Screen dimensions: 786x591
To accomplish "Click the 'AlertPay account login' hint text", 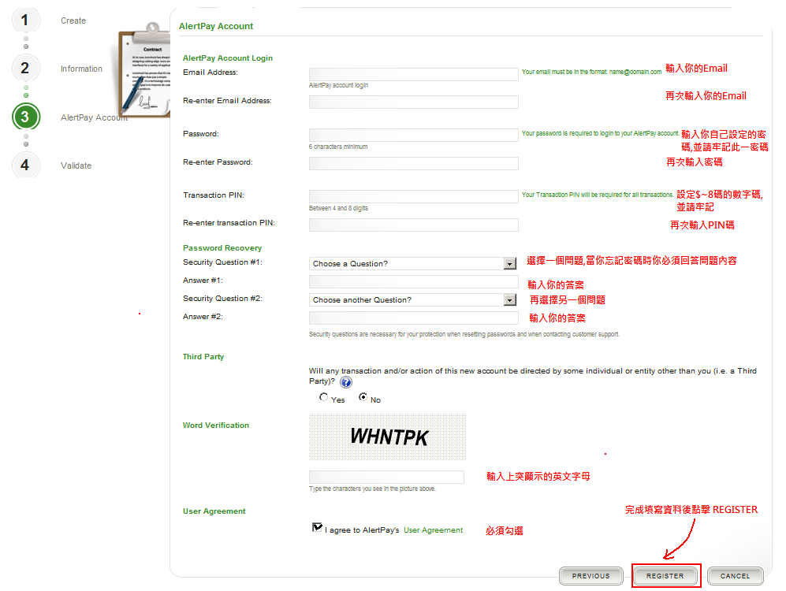I will point(338,85).
